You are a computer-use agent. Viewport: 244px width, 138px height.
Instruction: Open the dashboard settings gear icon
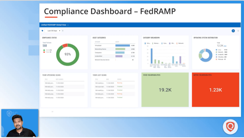click(238, 31)
